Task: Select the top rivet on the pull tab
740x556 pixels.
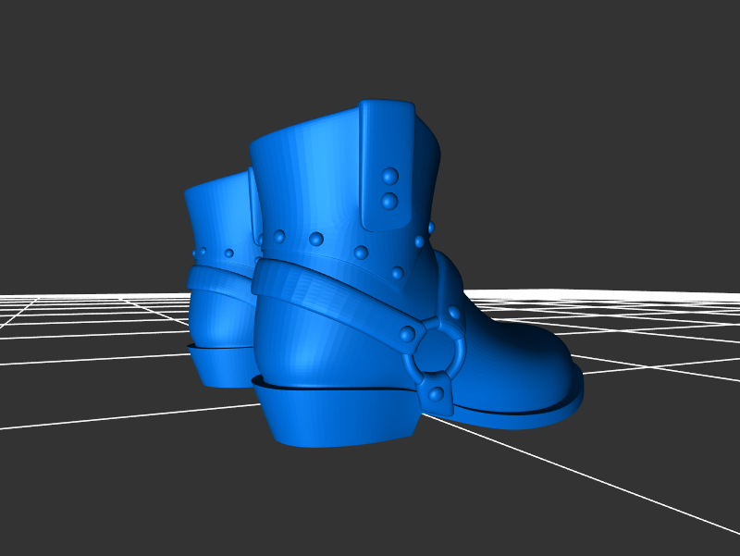Action: pos(389,176)
